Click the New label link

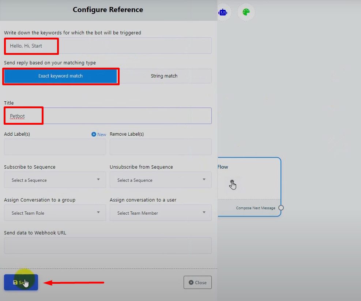tap(102, 135)
